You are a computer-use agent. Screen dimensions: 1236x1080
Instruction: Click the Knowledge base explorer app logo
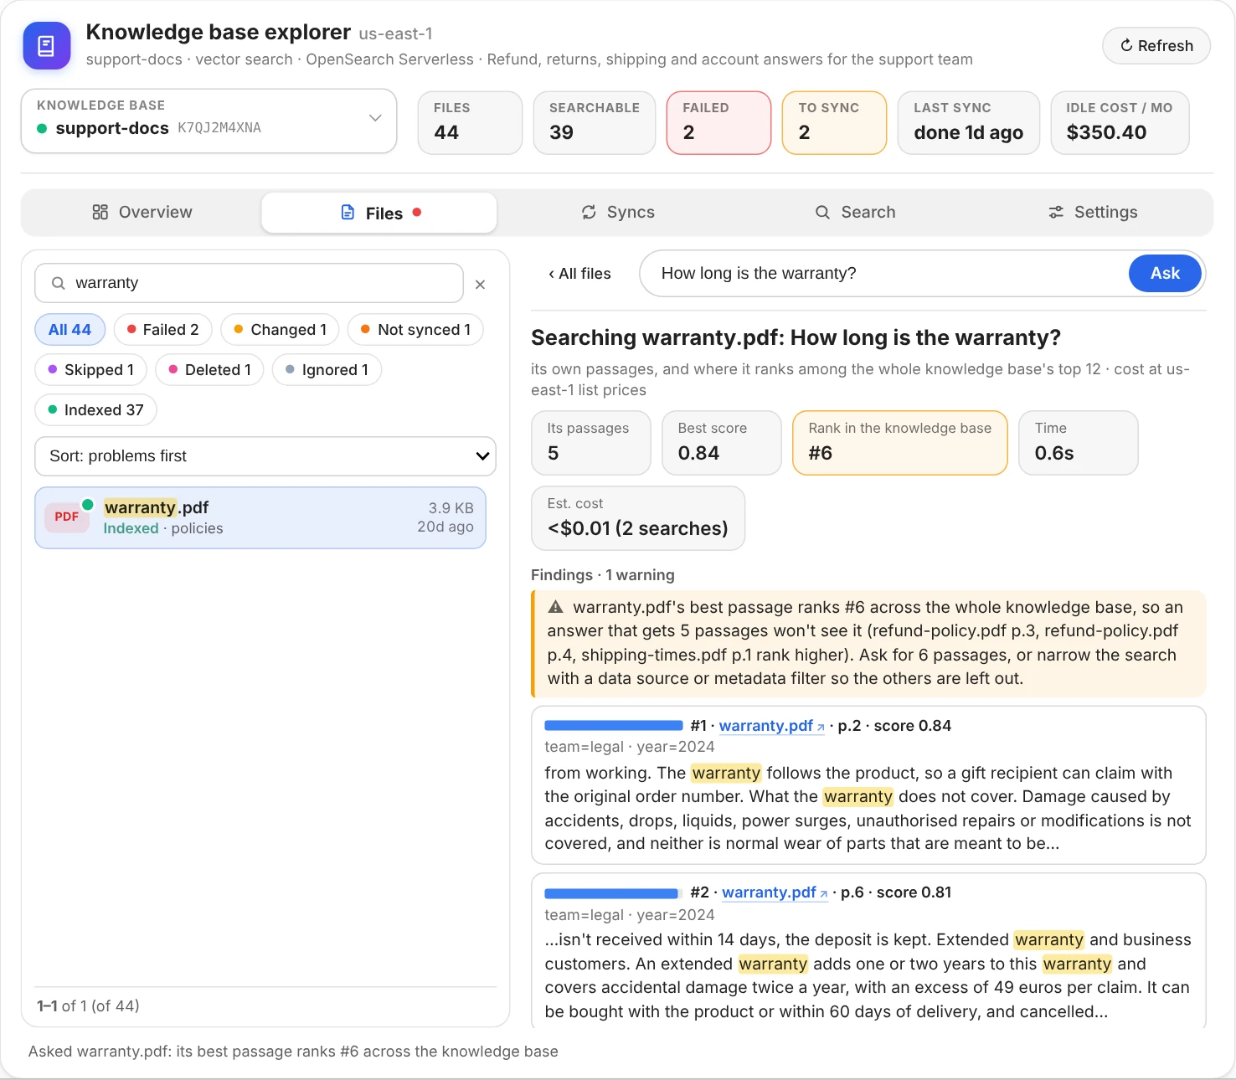click(x=47, y=45)
